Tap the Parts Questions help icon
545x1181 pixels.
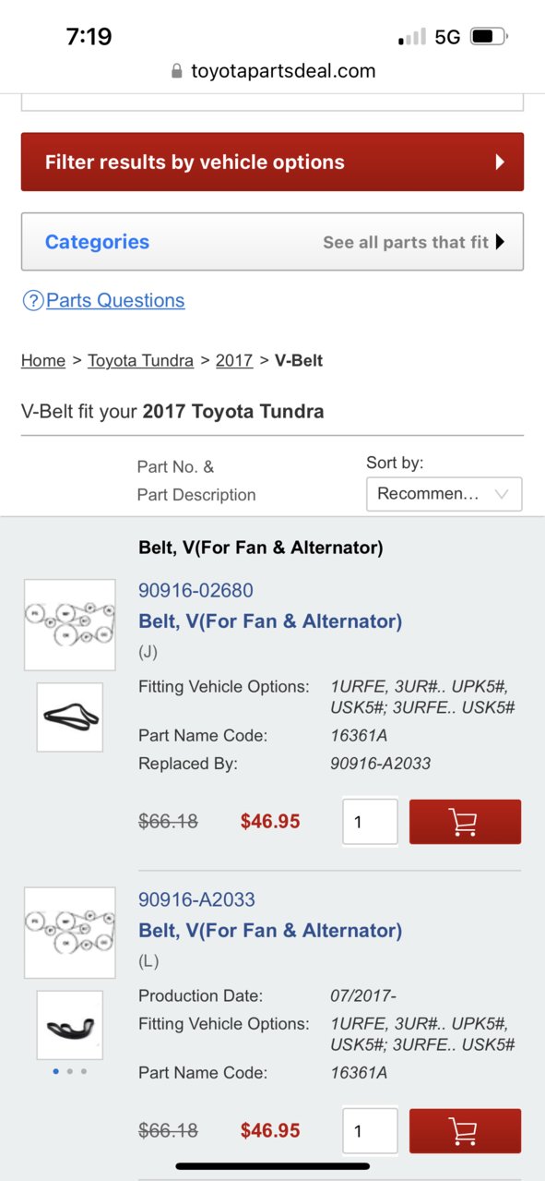[33, 300]
